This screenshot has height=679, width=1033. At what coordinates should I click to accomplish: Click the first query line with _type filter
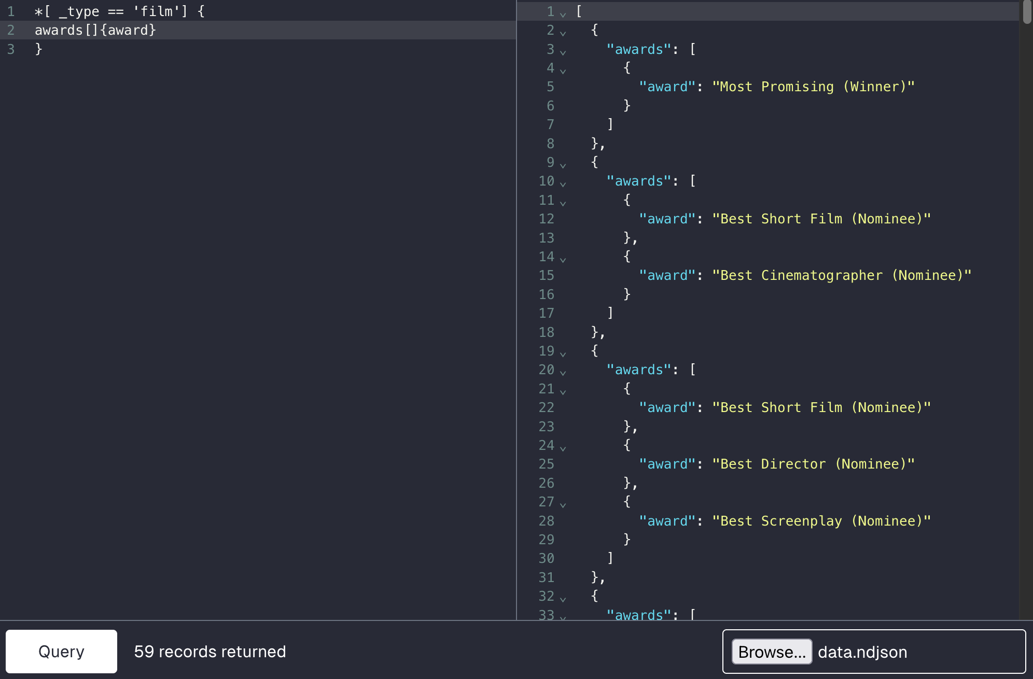tap(120, 11)
